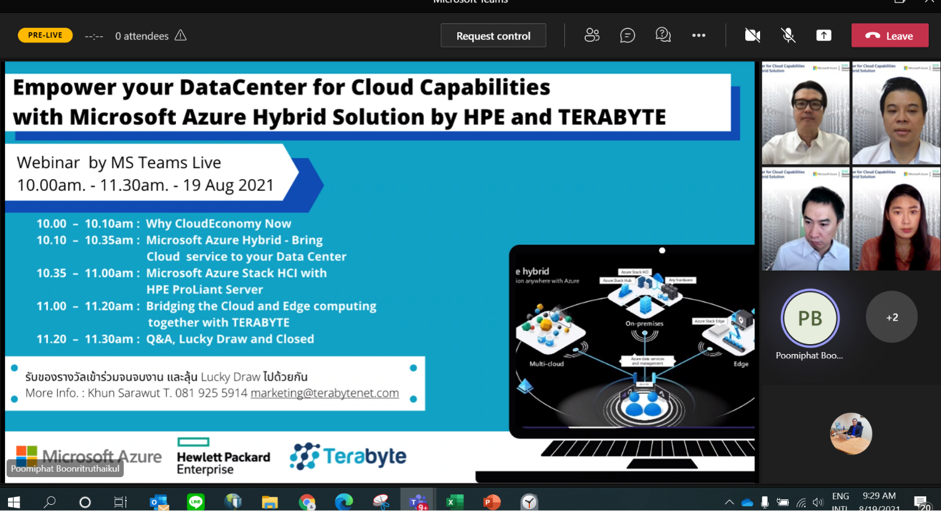Image resolution: width=941 pixels, height=511 pixels.
Task: Click "Q&A, Lucky Draw and Closed" agenda line
Action: pyautogui.click(x=230, y=339)
